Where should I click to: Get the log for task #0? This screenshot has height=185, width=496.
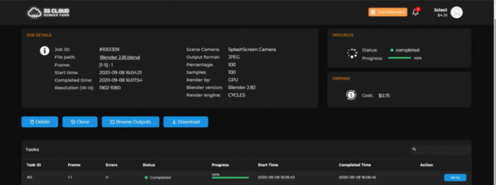coord(455,177)
